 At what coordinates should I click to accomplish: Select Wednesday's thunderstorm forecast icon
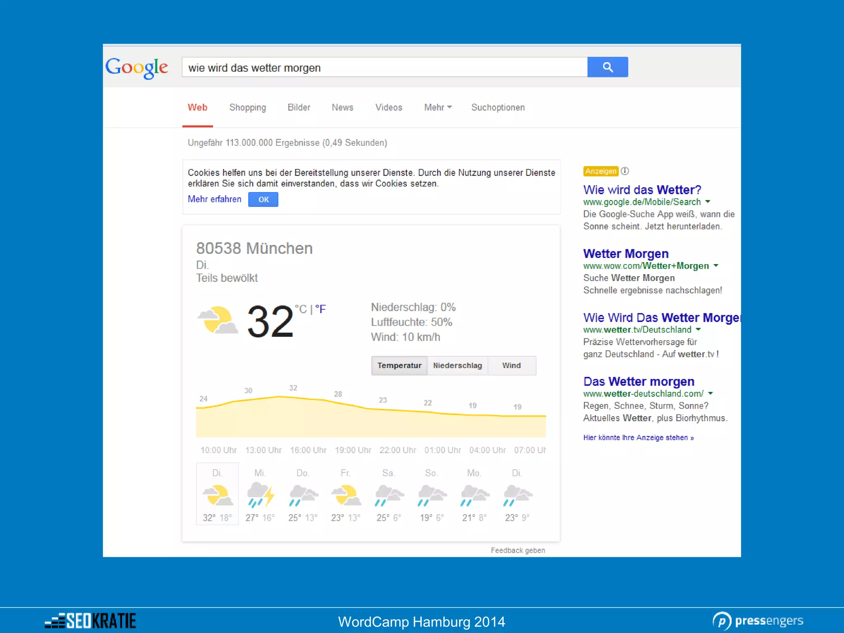[260, 495]
